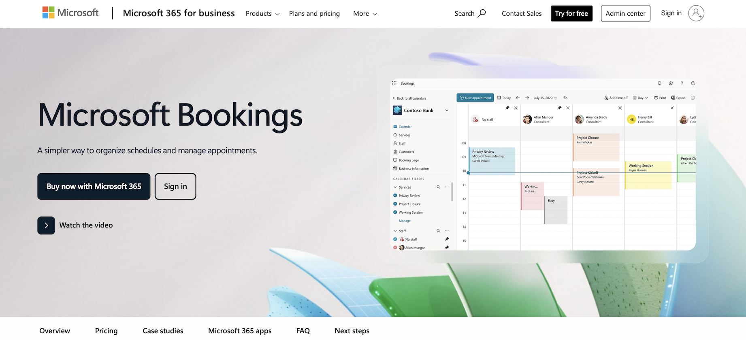Close the Amanda Brady column

620,108
